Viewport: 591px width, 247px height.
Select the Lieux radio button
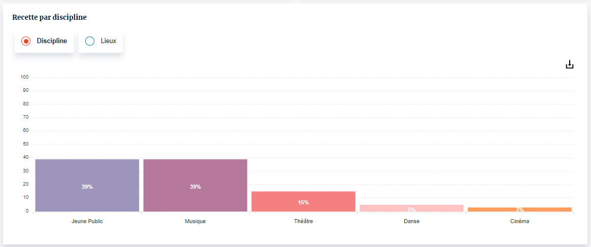click(90, 41)
